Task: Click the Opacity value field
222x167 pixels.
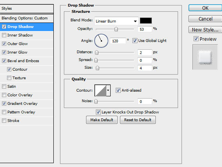Action: pos(145,29)
